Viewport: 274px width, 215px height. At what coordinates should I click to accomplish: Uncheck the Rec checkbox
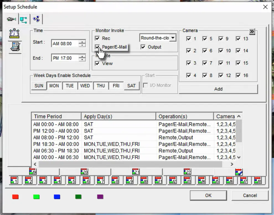tap(97, 38)
